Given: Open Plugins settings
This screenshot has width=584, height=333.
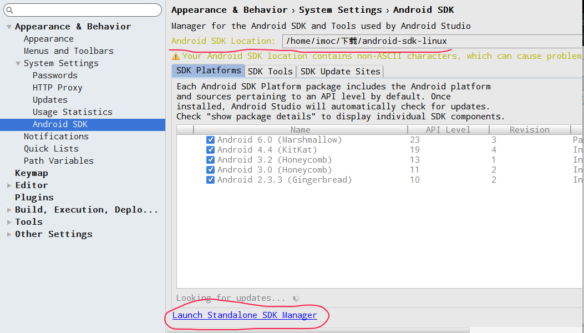Looking at the screenshot, I should (34, 198).
